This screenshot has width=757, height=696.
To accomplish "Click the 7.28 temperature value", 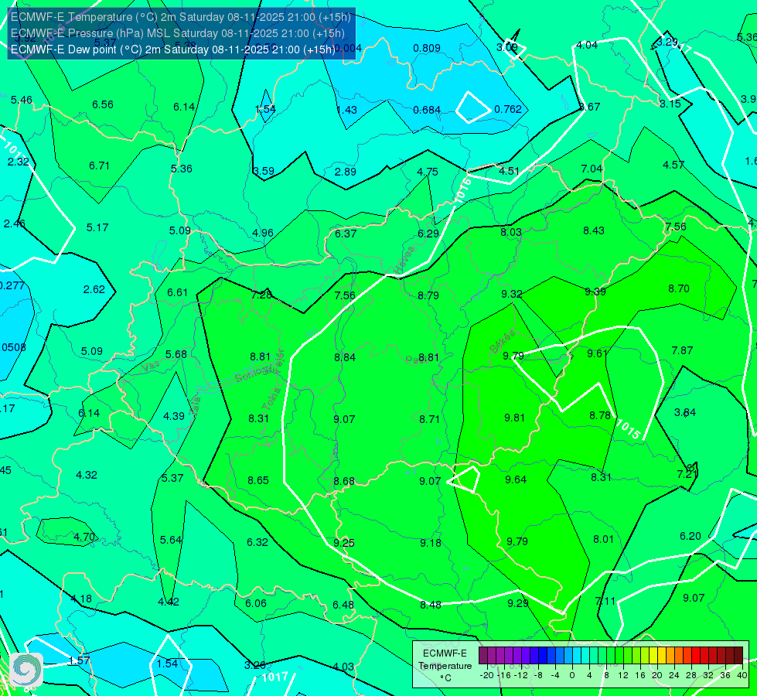I will pos(261,295).
